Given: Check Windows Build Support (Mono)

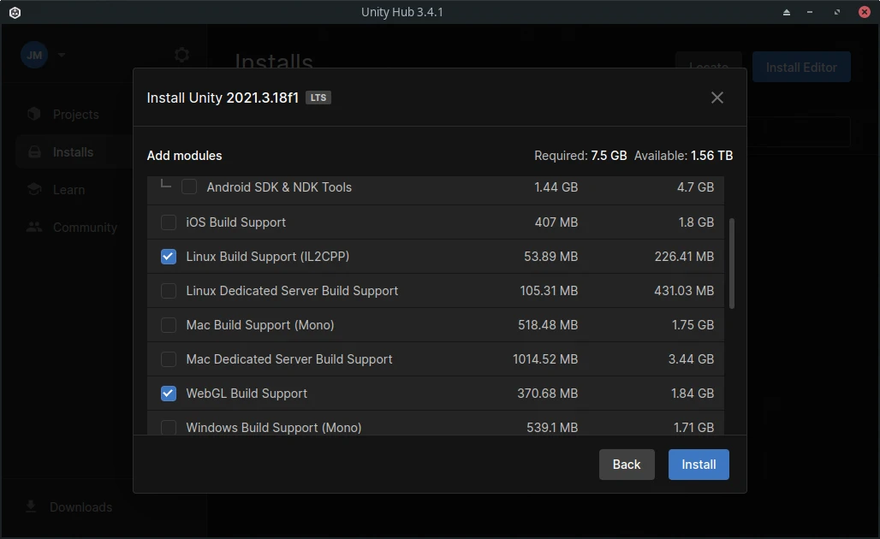Looking at the screenshot, I should [x=169, y=428].
